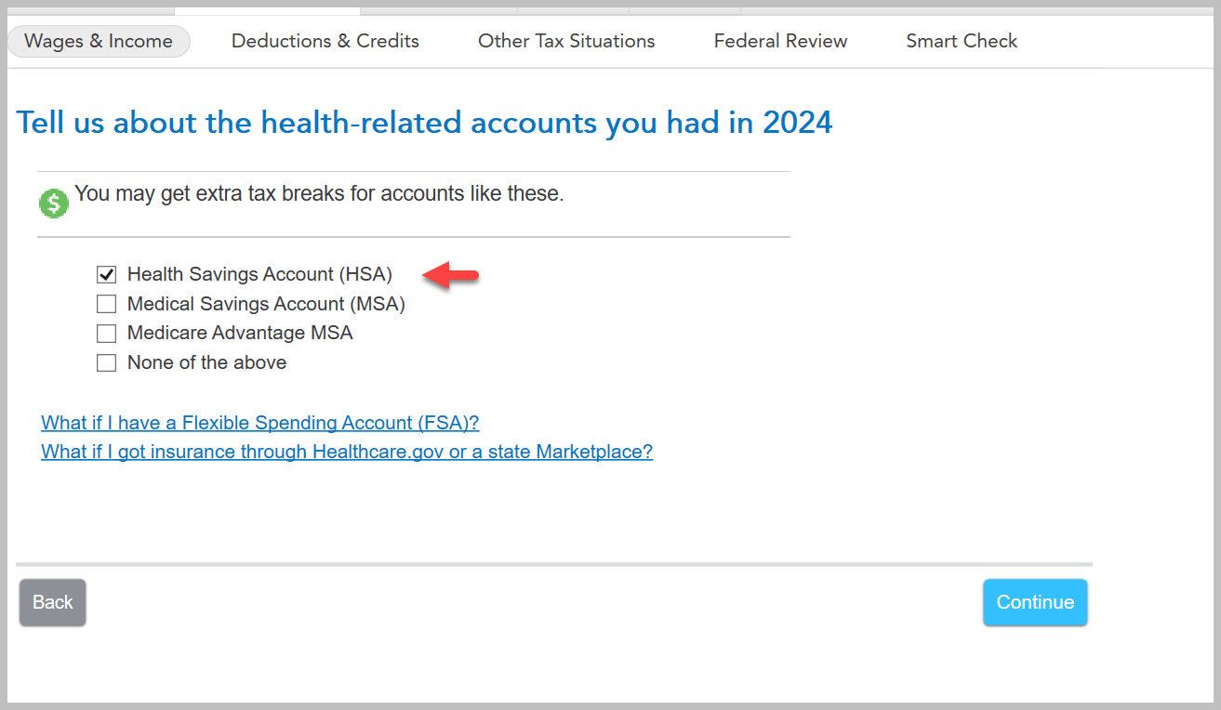1221x710 pixels.
Task: Click the red arrow pointing at HSA
Action: tap(451, 275)
